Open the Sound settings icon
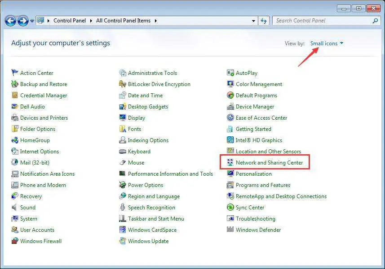 coord(28,207)
